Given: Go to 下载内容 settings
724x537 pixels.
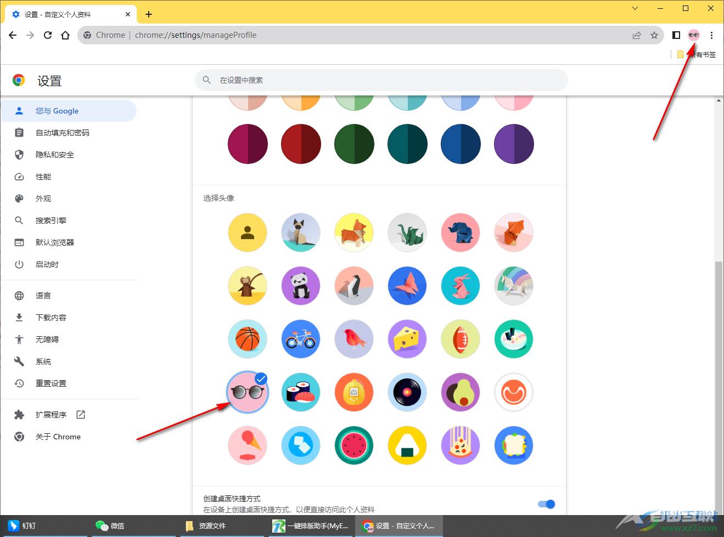Looking at the screenshot, I should 69,318.
